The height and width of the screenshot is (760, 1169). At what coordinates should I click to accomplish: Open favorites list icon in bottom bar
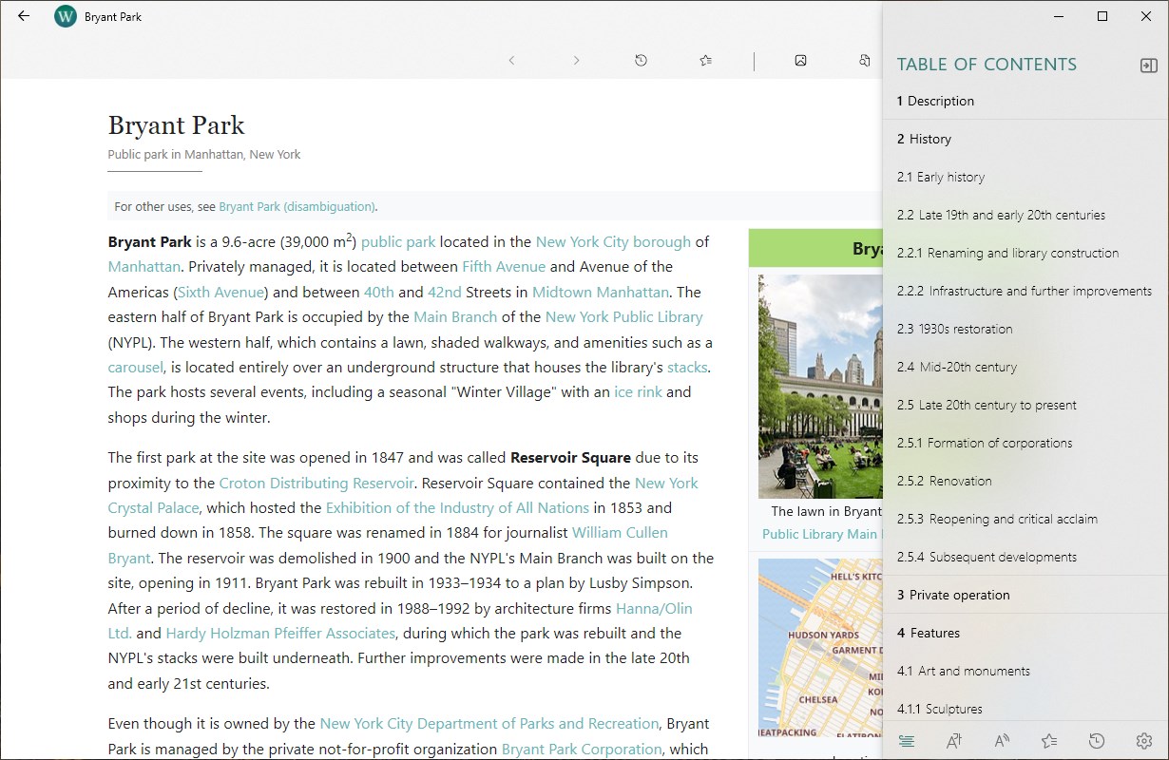1049,741
